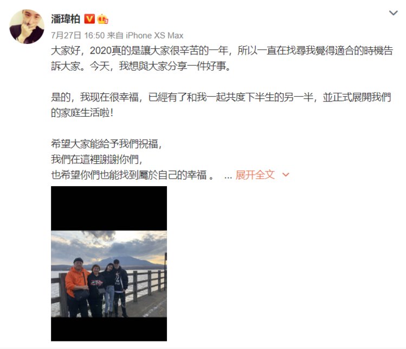Image resolution: width=406 pixels, height=349 pixels.
Task: Open the post options chevron menu
Action: 394,12
